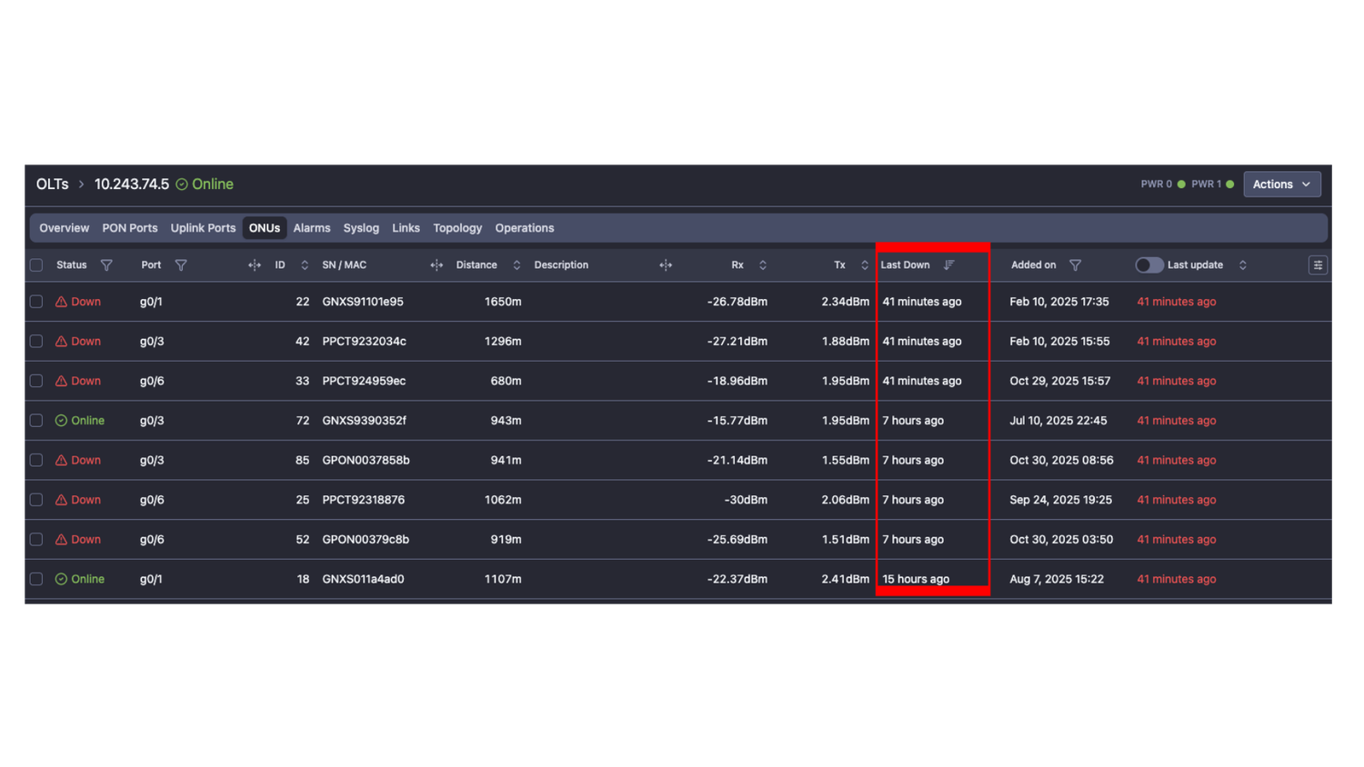Tick the select-all checkbox in table header
Screen dimensions: 1364x767
36,265
